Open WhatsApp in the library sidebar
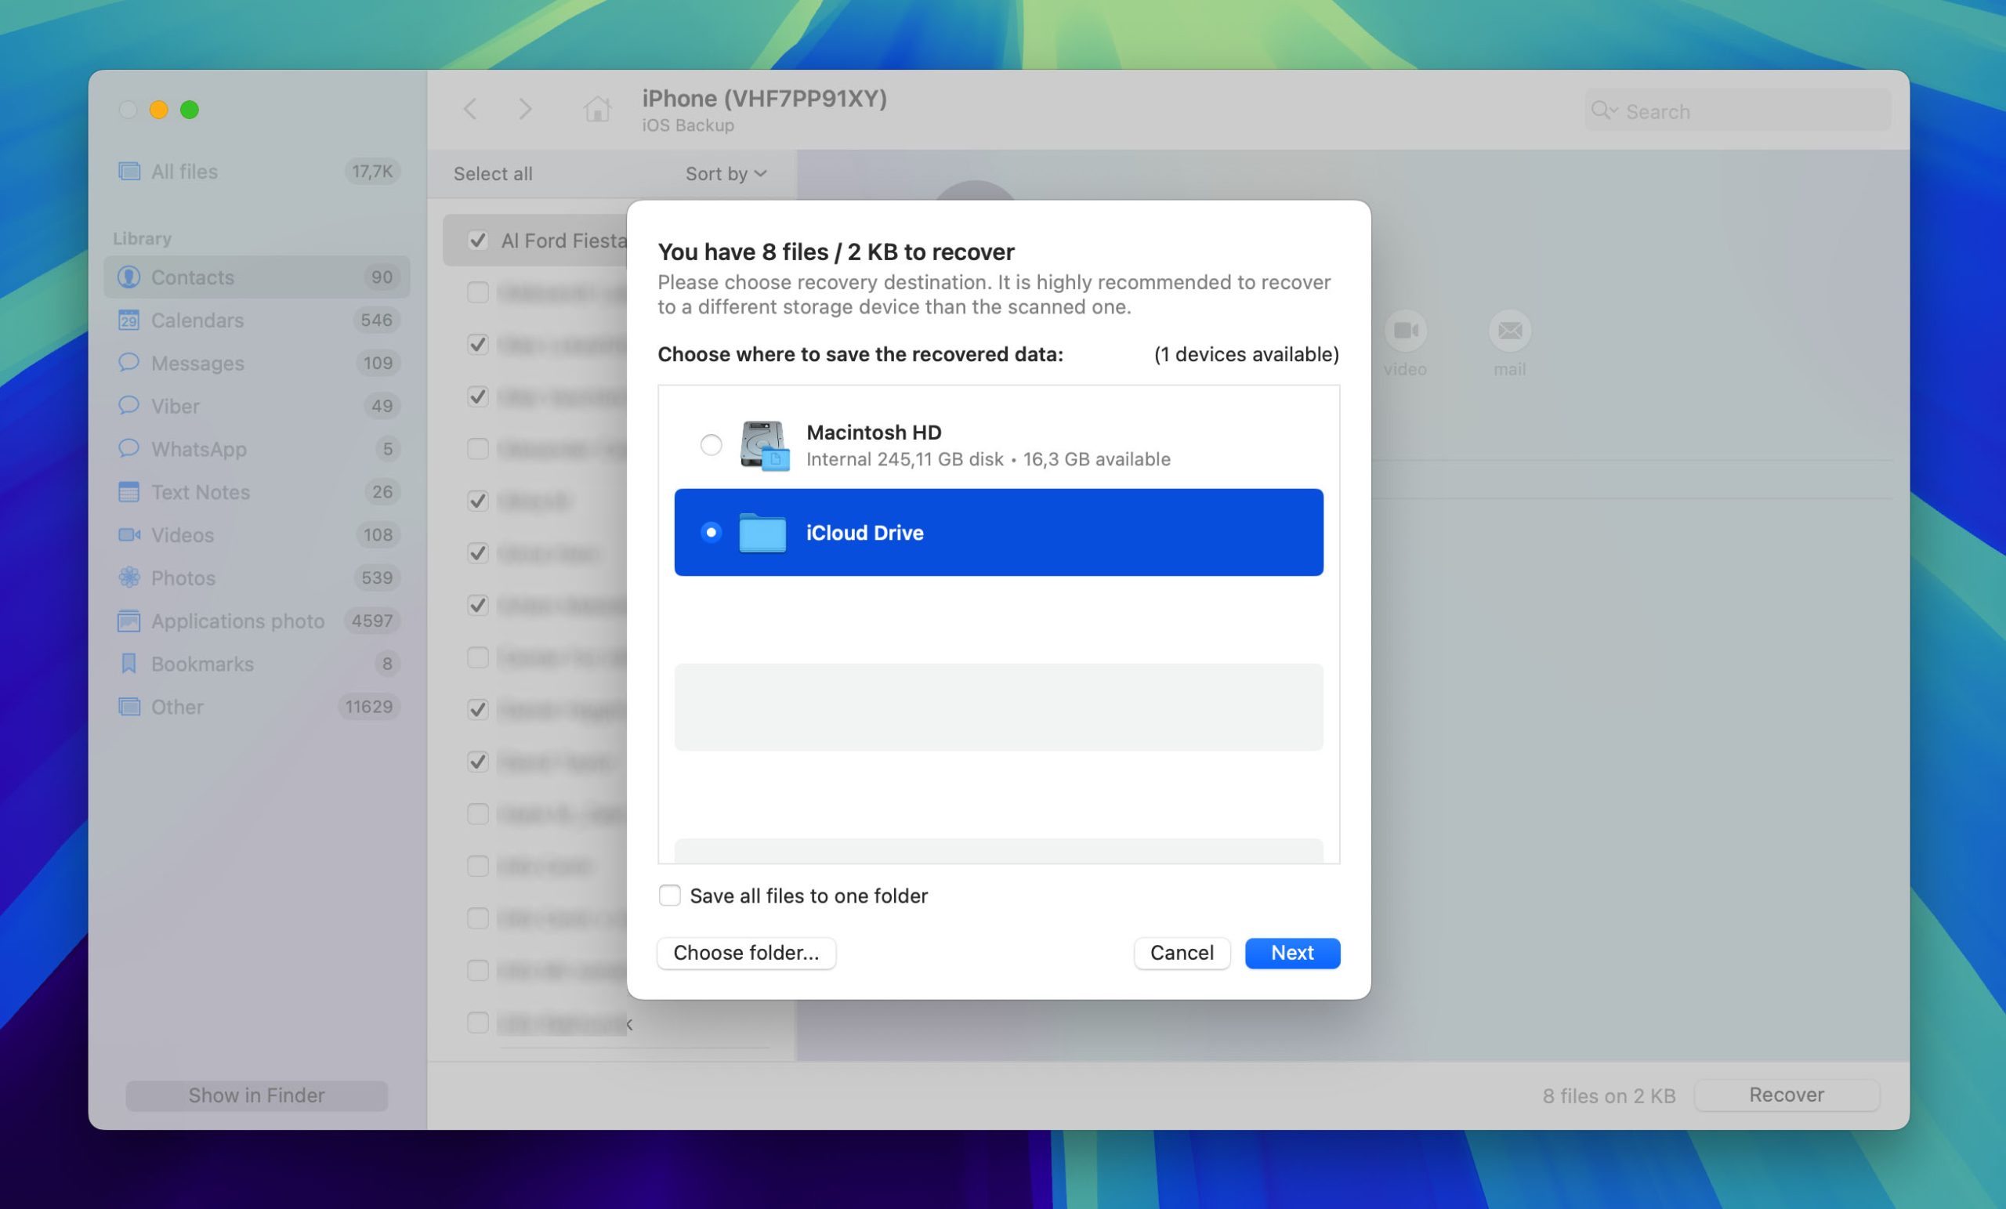2006x1209 pixels. pos(199,448)
